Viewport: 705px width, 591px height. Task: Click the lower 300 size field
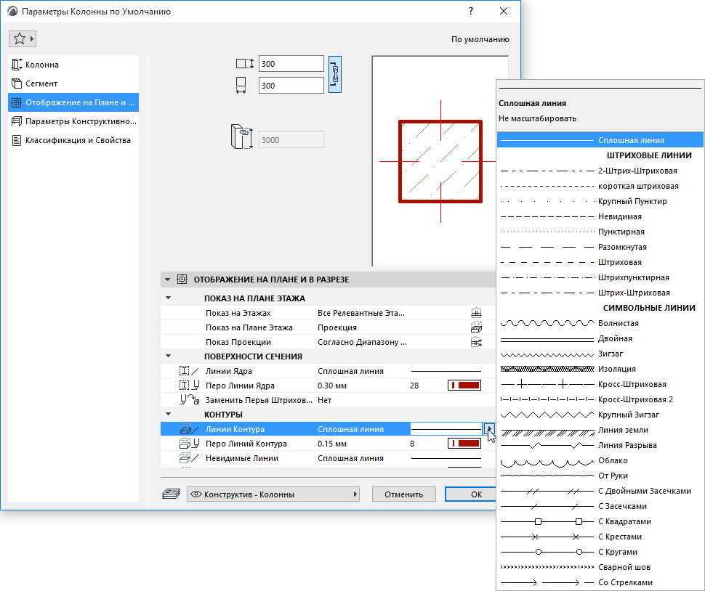[x=291, y=86]
